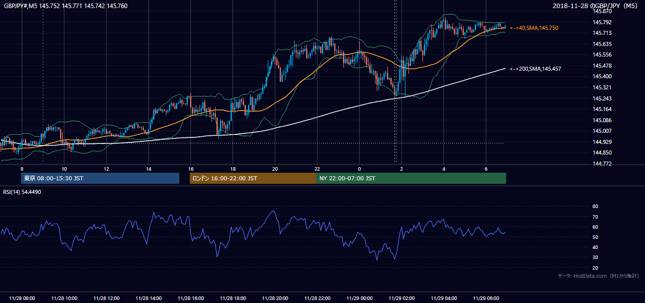Click price axis label 145.321

601,87
